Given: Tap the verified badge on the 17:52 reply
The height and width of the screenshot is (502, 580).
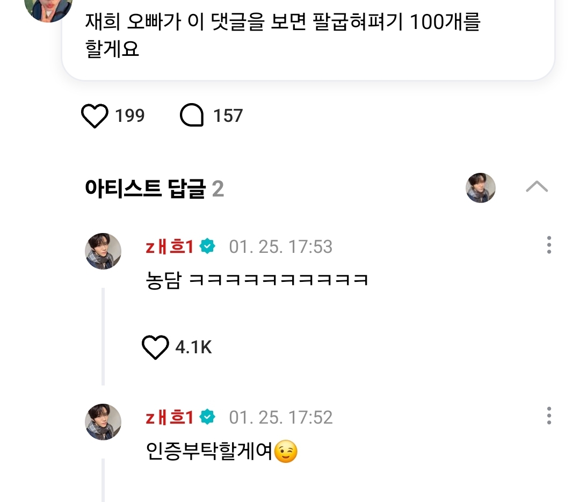Looking at the screenshot, I should coord(207,417).
